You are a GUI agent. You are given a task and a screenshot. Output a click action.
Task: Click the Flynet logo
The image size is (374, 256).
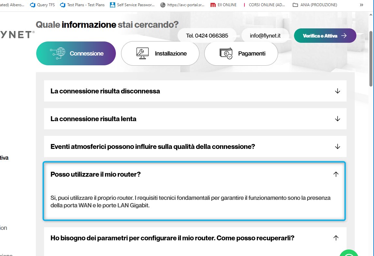tap(17, 35)
